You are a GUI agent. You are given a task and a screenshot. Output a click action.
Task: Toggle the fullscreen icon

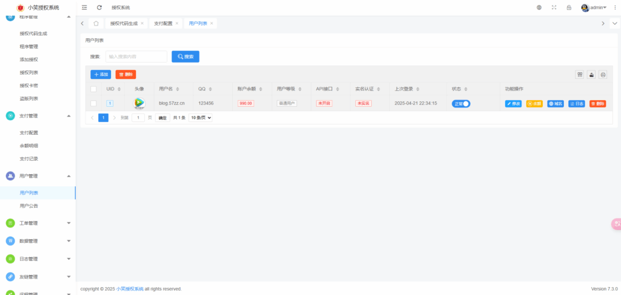[x=554, y=7]
